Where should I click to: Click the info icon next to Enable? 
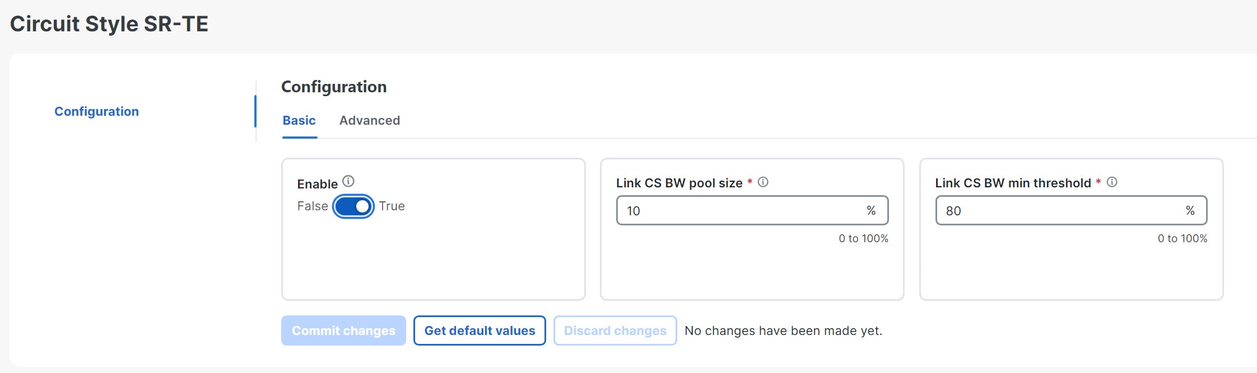point(348,181)
